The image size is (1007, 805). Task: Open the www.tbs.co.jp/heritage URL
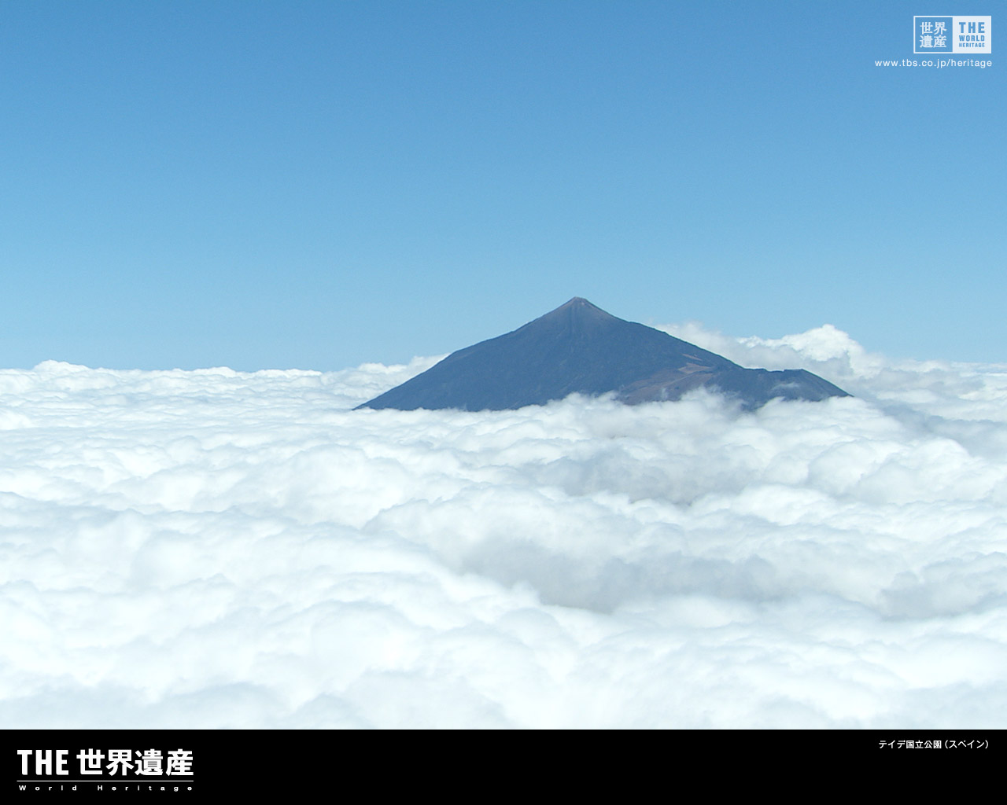[933, 63]
